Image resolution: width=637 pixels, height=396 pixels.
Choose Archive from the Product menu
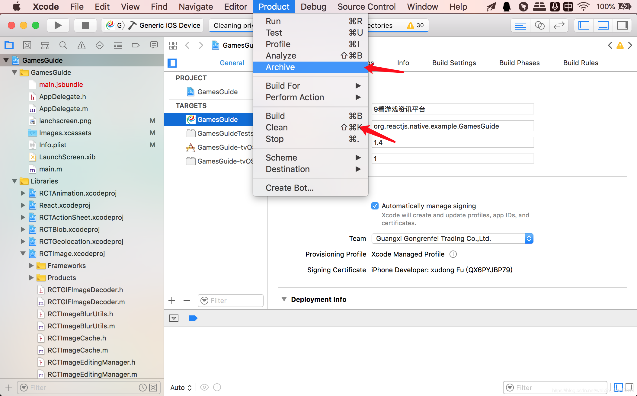click(x=310, y=67)
